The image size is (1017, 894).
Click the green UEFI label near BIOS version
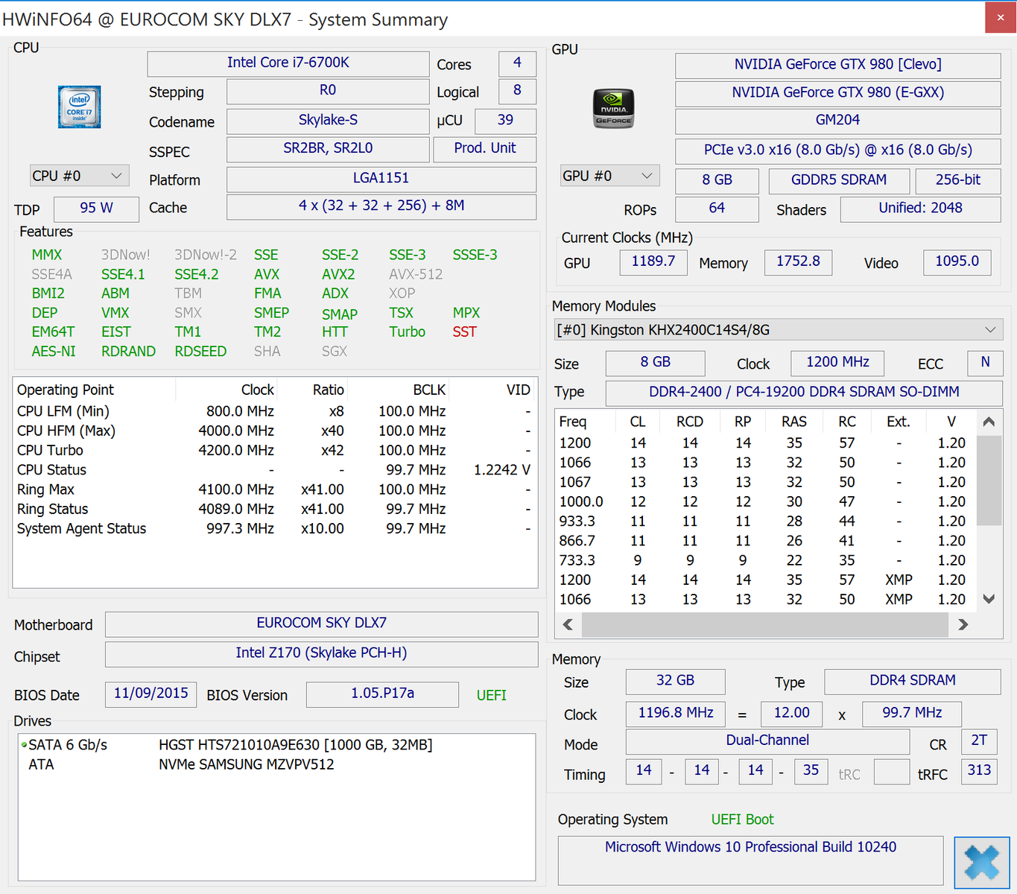click(x=492, y=695)
